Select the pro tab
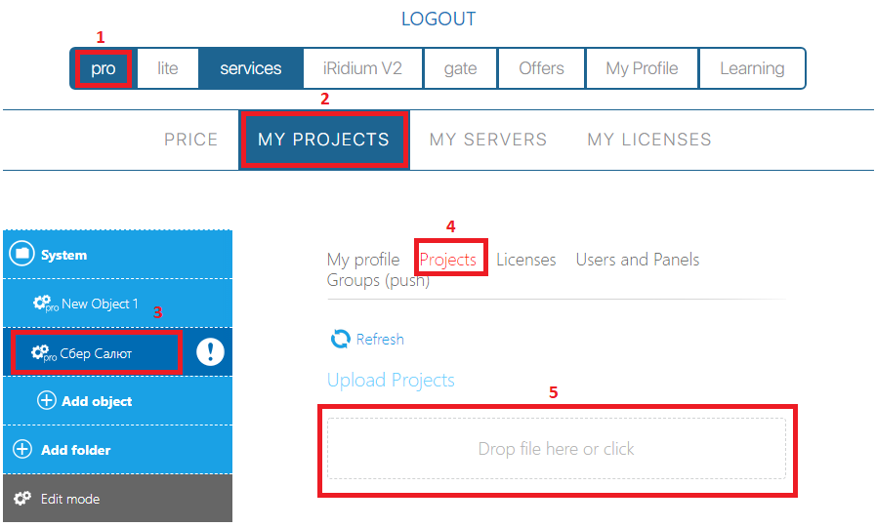Image resolution: width=876 pixels, height=527 pixels. [103, 68]
